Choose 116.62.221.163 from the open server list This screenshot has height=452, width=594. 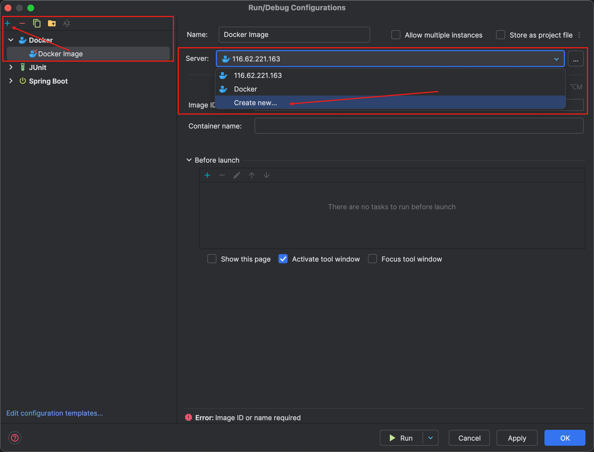pyautogui.click(x=390, y=76)
